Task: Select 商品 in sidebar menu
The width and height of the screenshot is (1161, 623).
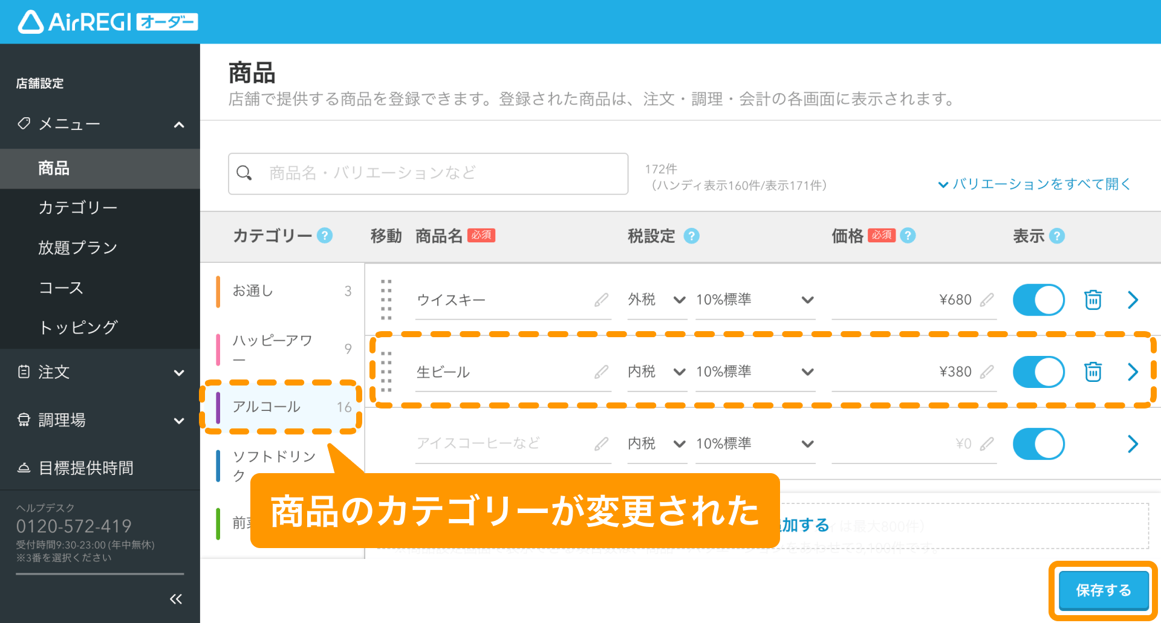Action: 100,169
